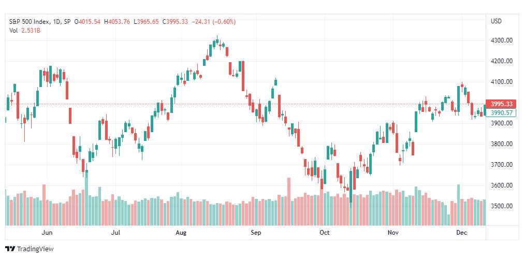Click the Dec label on time axis

[x=461, y=232]
